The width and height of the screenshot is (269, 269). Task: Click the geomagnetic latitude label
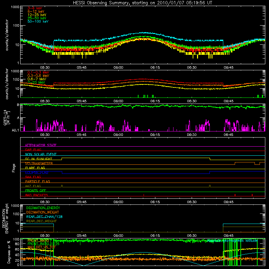coord(232,241)
